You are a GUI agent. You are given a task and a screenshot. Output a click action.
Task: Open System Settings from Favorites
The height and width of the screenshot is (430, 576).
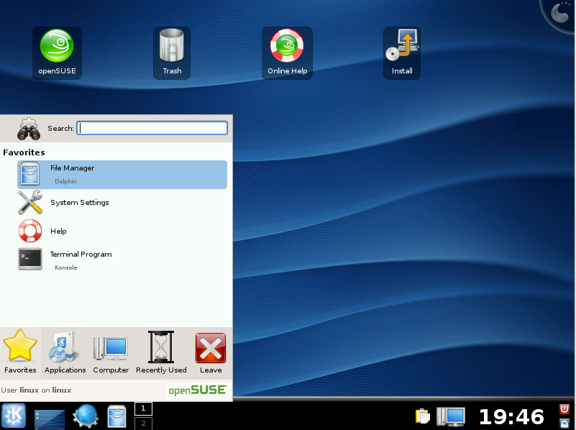tap(122, 203)
